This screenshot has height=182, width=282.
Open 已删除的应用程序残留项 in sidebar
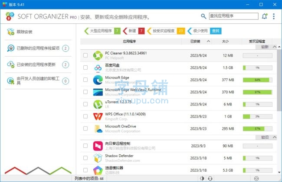click(38, 48)
